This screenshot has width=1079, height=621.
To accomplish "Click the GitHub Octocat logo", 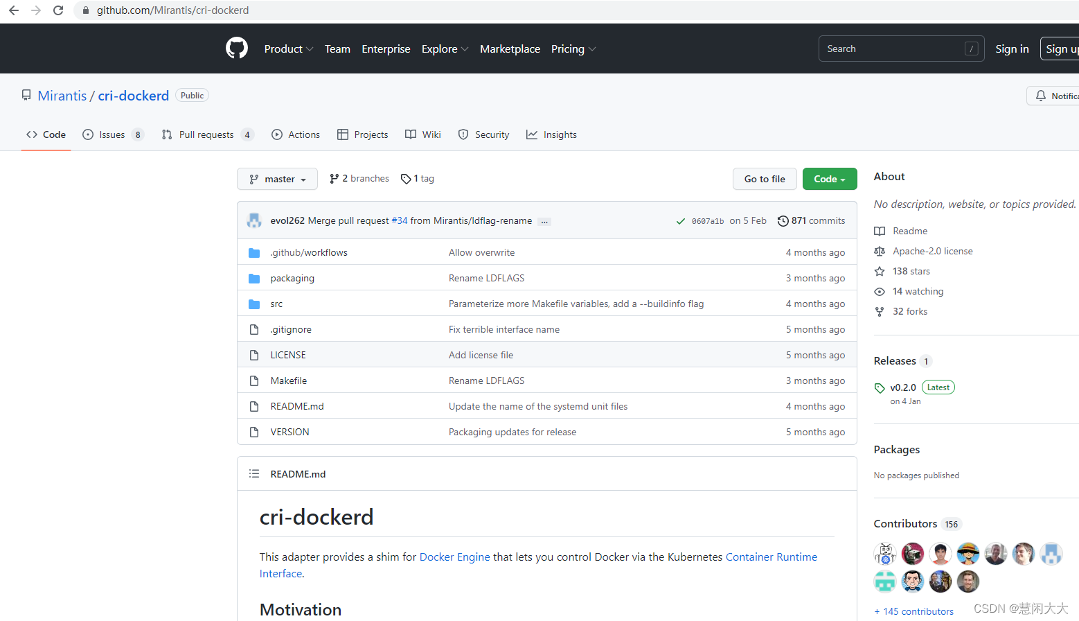I will click(237, 49).
